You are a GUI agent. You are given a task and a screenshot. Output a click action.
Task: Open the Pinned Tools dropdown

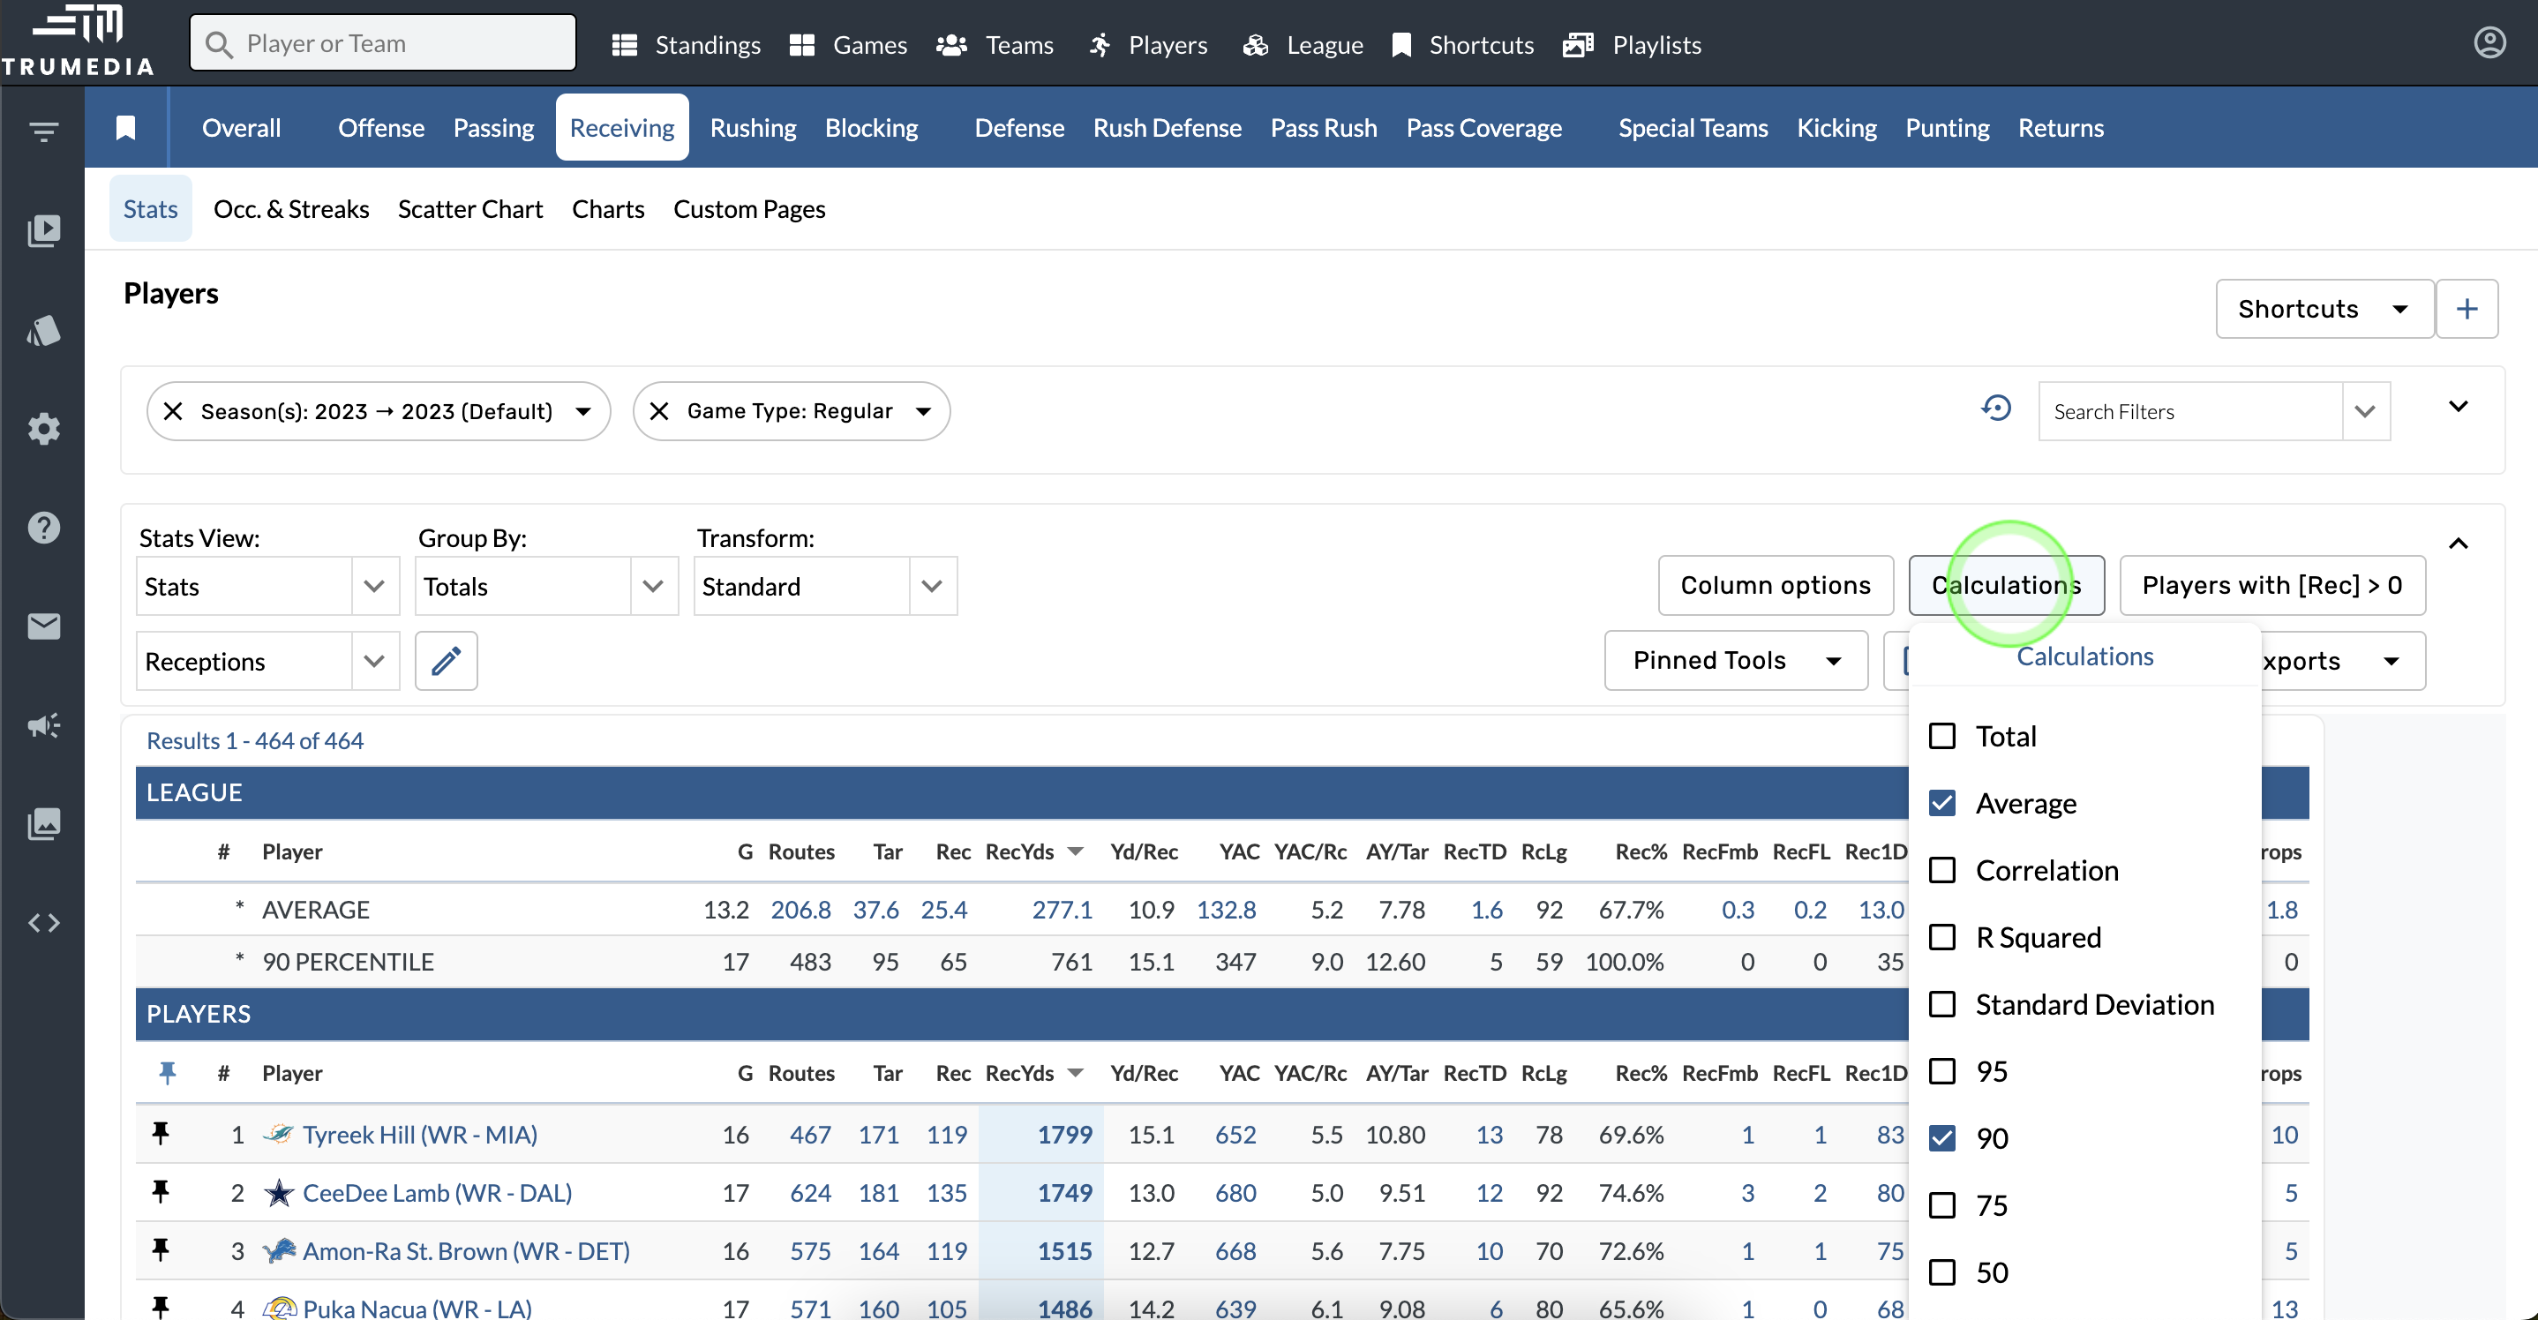(x=1735, y=661)
